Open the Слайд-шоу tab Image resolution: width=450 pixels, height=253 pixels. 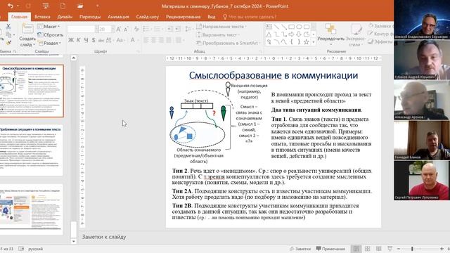pyautogui.click(x=147, y=17)
